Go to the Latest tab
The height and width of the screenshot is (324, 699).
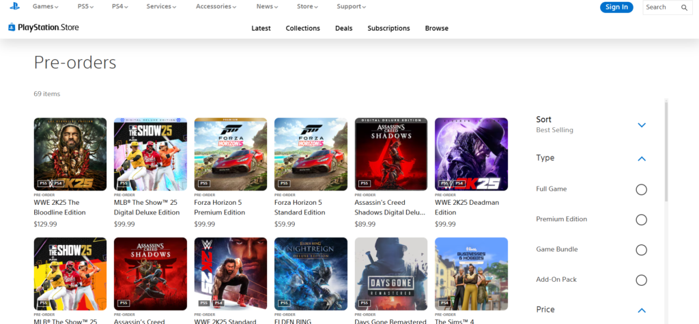tap(261, 28)
